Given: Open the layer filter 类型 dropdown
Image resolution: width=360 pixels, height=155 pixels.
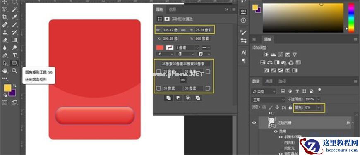Looking at the screenshot, I should [x=264, y=91].
